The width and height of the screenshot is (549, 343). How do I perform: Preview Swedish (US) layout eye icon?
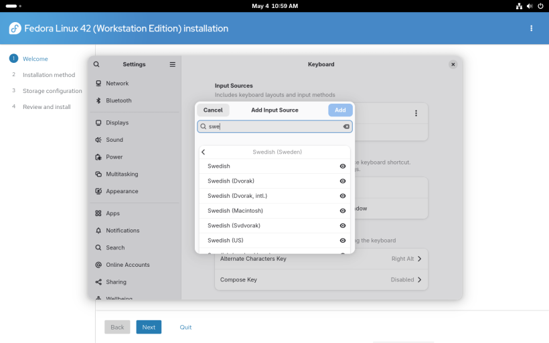click(343, 241)
